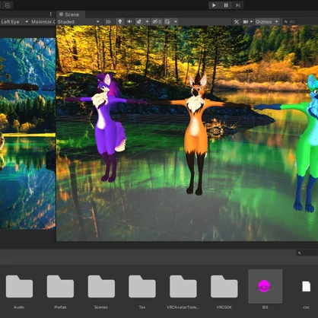Open the VRCSDK folder
Image resolution: width=318 pixels, height=318 pixels.
point(224,291)
